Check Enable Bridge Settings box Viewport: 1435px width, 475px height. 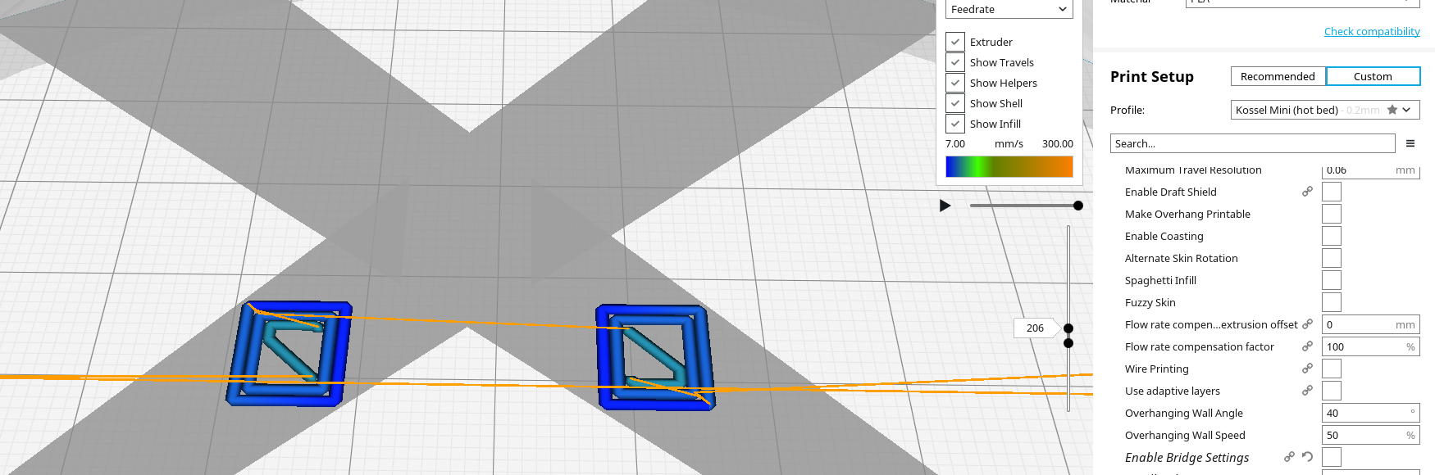click(x=1332, y=457)
